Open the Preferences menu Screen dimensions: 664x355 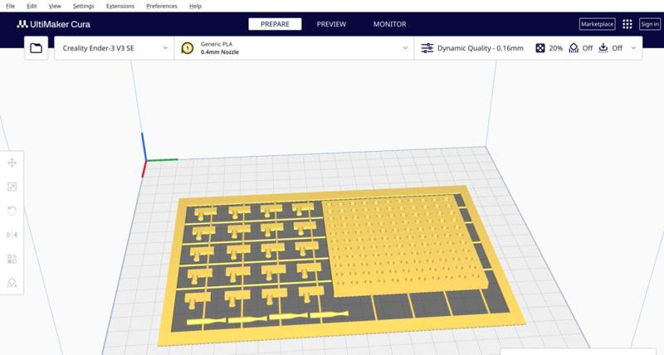coord(162,6)
